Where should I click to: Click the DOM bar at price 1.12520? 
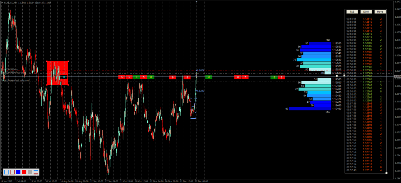316,66
